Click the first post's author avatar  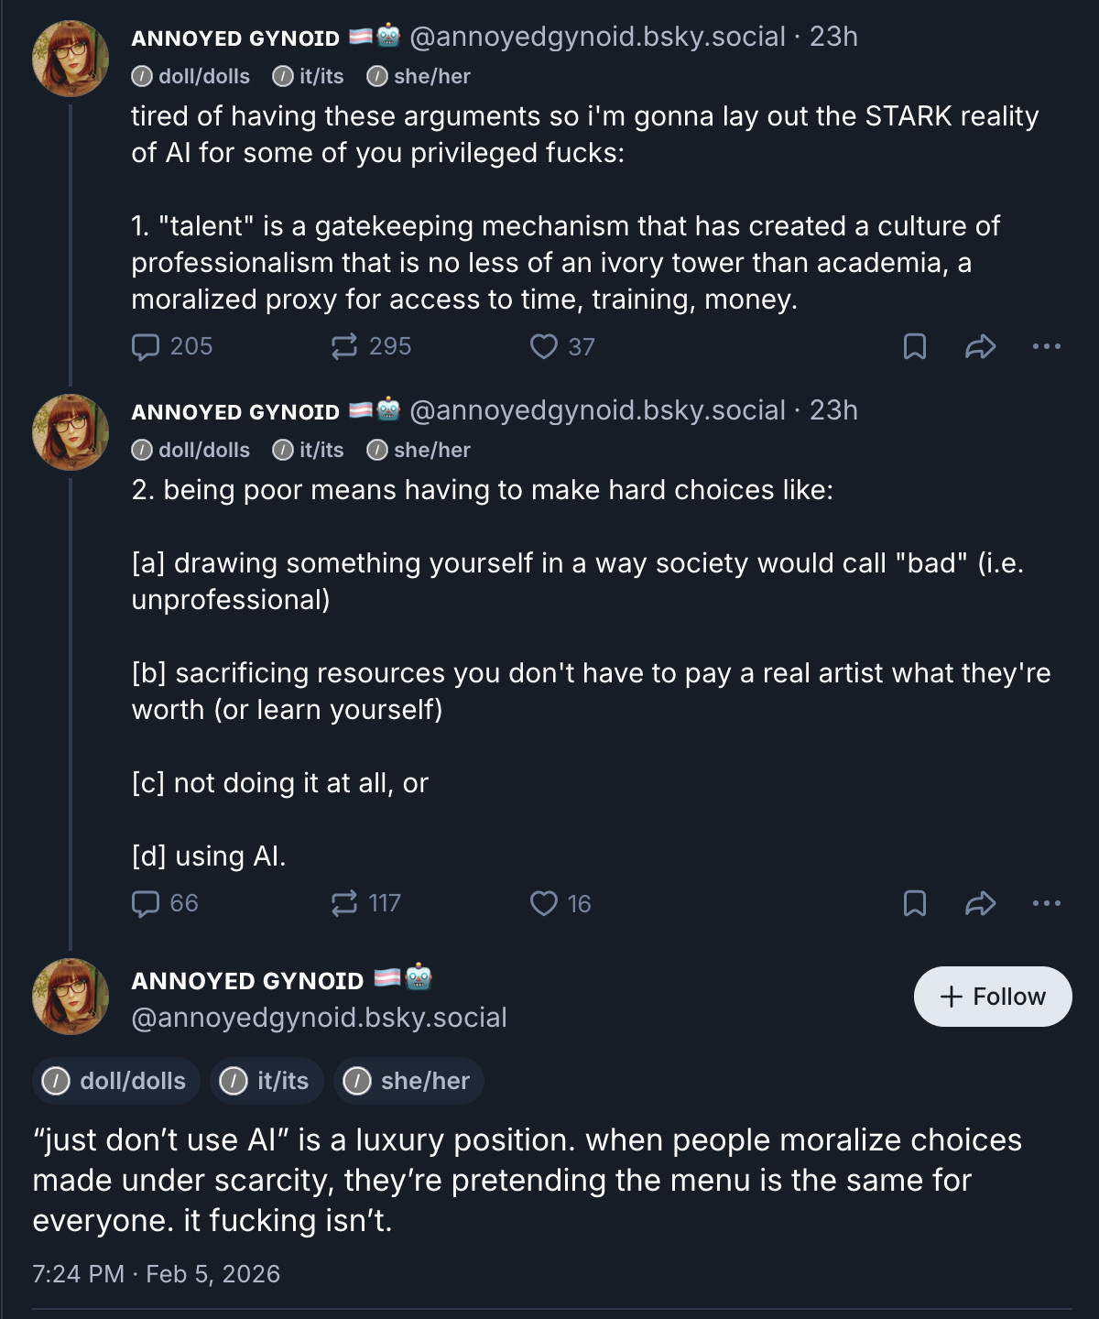pos(71,59)
